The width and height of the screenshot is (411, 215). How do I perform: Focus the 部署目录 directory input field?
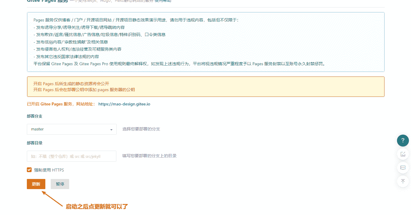click(72, 156)
